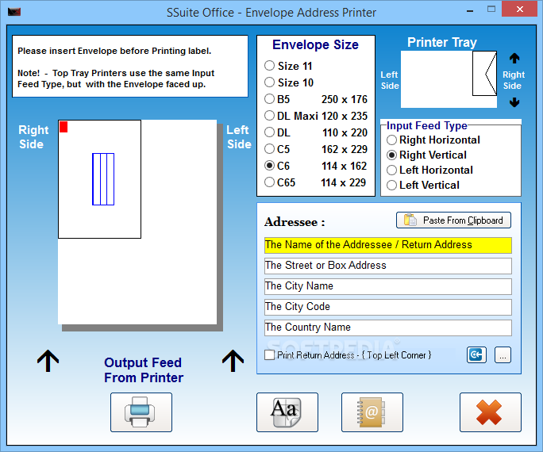Select C6 114 x 162 envelope size
The image size is (543, 452).
click(316, 165)
